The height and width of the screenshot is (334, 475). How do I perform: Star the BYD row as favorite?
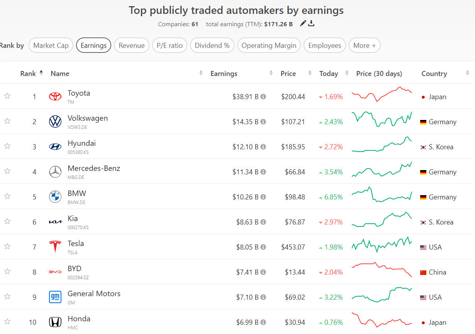7,272
